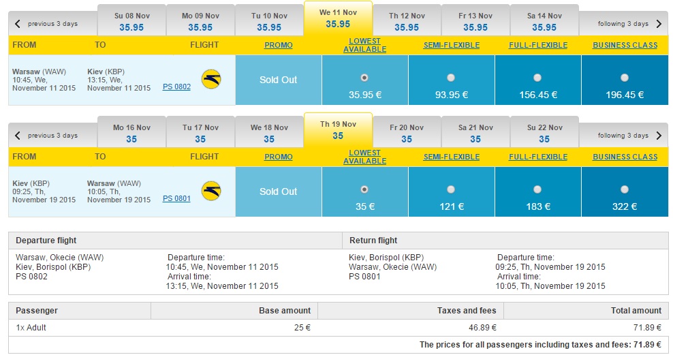
Task: Open BUSINESS CLASS link in return flight header
Action: coord(625,157)
